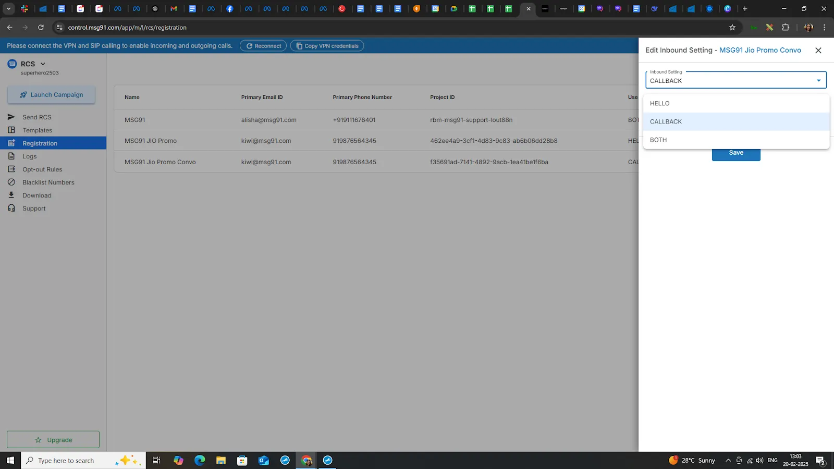Open the Copilot app on the taskbar
Image resolution: width=834 pixels, height=469 pixels.
pyautogui.click(x=178, y=460)
